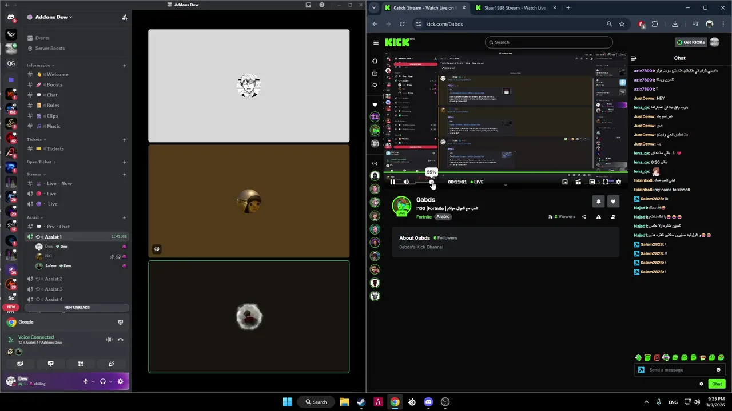Viewport: 732px width, 411px height.
Task: Click the Arabic language tag
Action: pos(443,217)
